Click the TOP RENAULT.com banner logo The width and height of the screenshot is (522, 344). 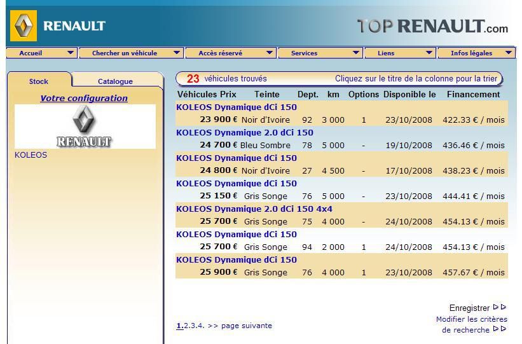(432, 26)
